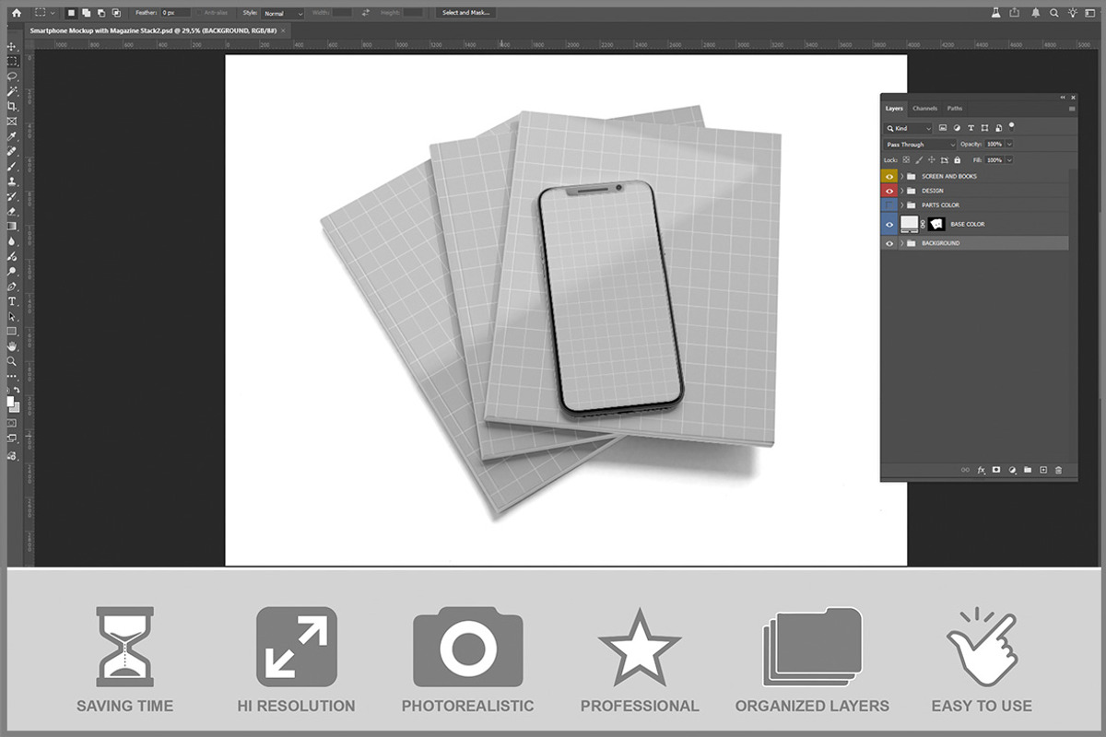The height and width of the screenshot is (737, 1106).
Task: Delete layer with trash icon
Action: coord(1058,470)
